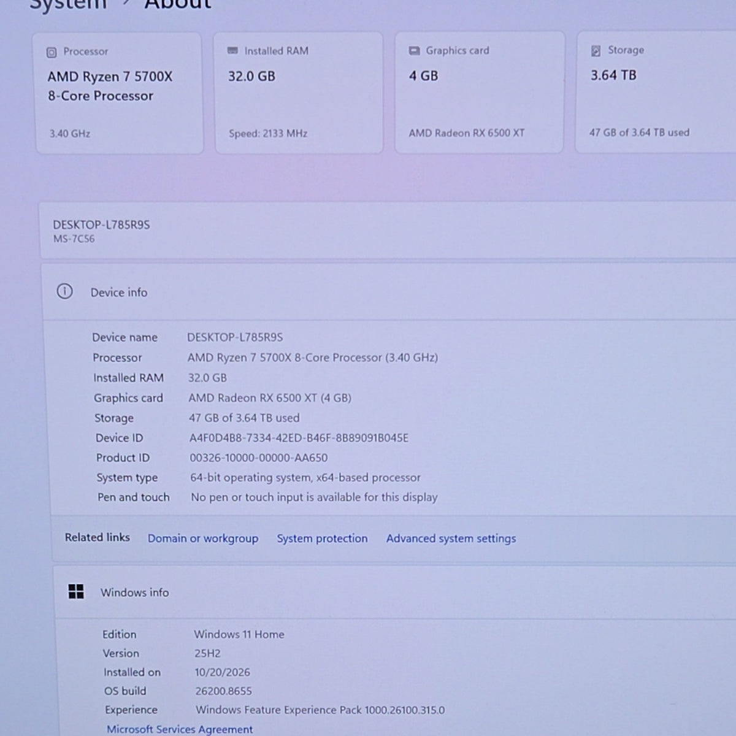Click the Processor chip icon in the top card

52,52
